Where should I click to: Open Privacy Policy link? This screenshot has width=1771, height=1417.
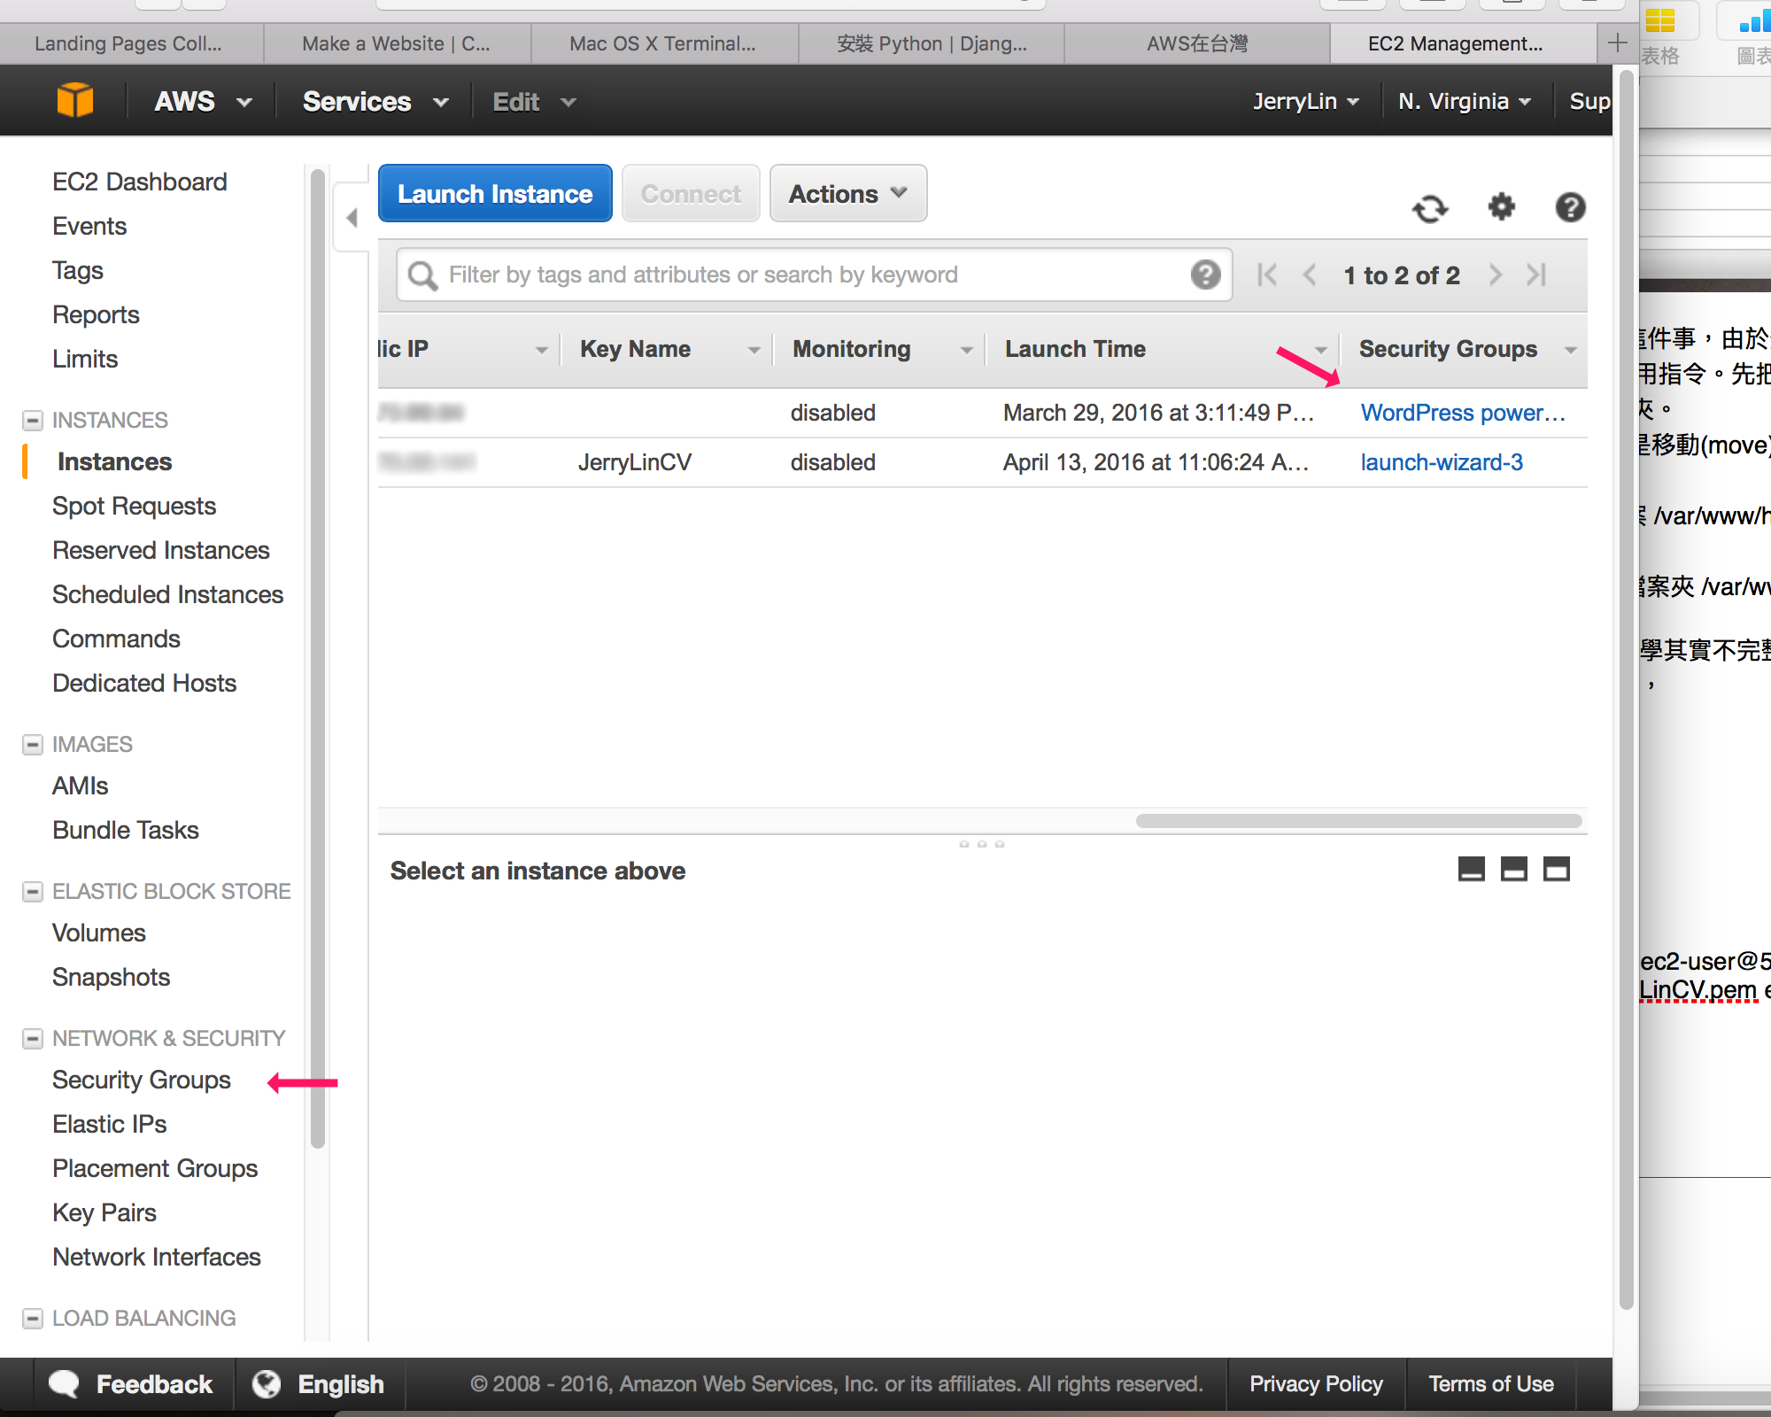point(1316,1383)
